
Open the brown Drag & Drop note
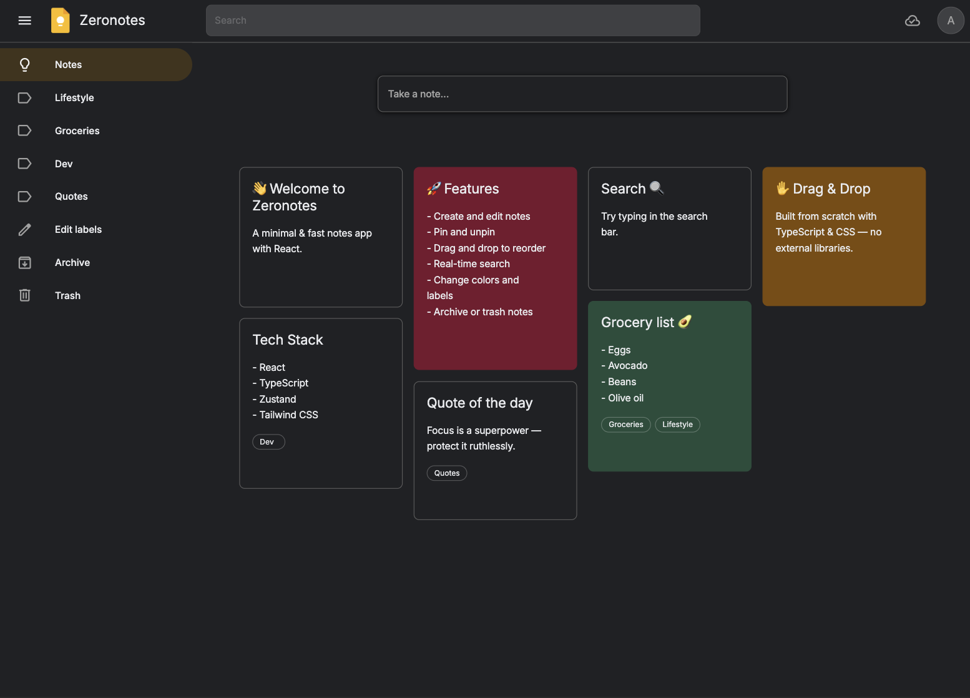click(x=844, y=237)
